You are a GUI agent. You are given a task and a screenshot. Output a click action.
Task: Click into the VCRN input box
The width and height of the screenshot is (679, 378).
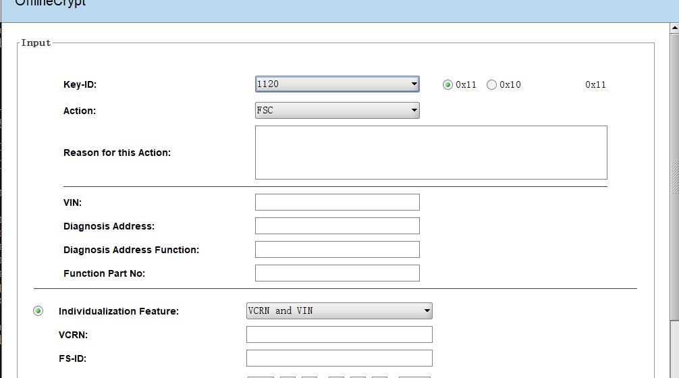339,335
